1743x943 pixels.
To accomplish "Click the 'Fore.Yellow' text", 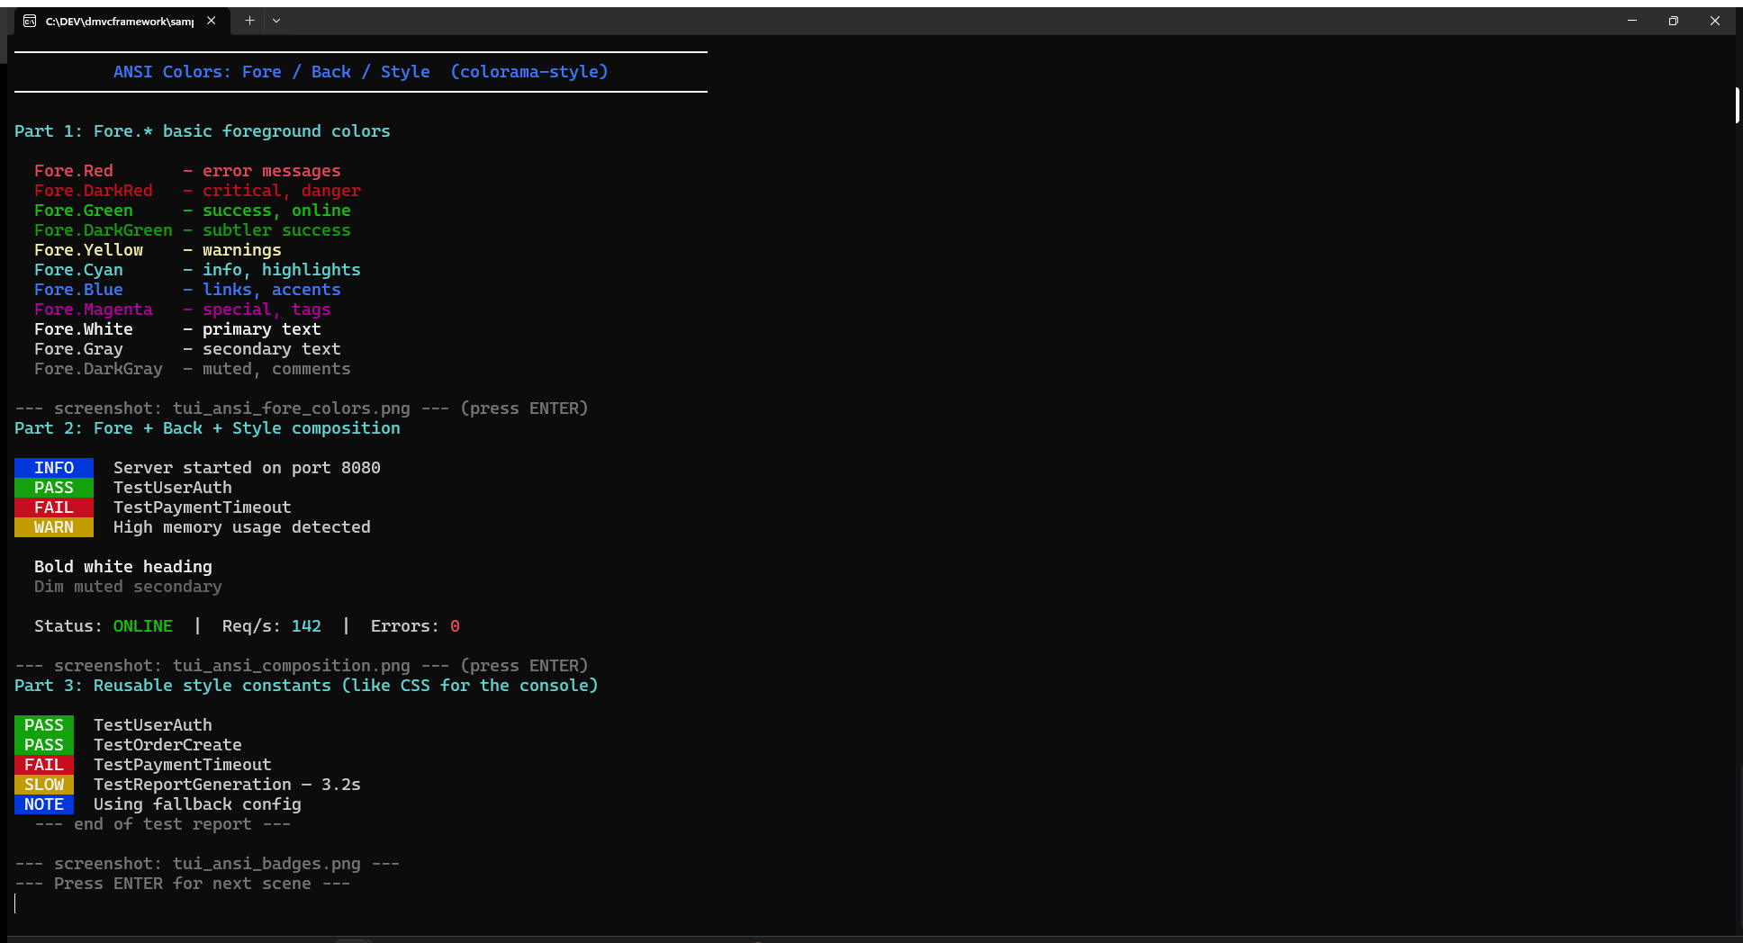I will coord(88,250).
